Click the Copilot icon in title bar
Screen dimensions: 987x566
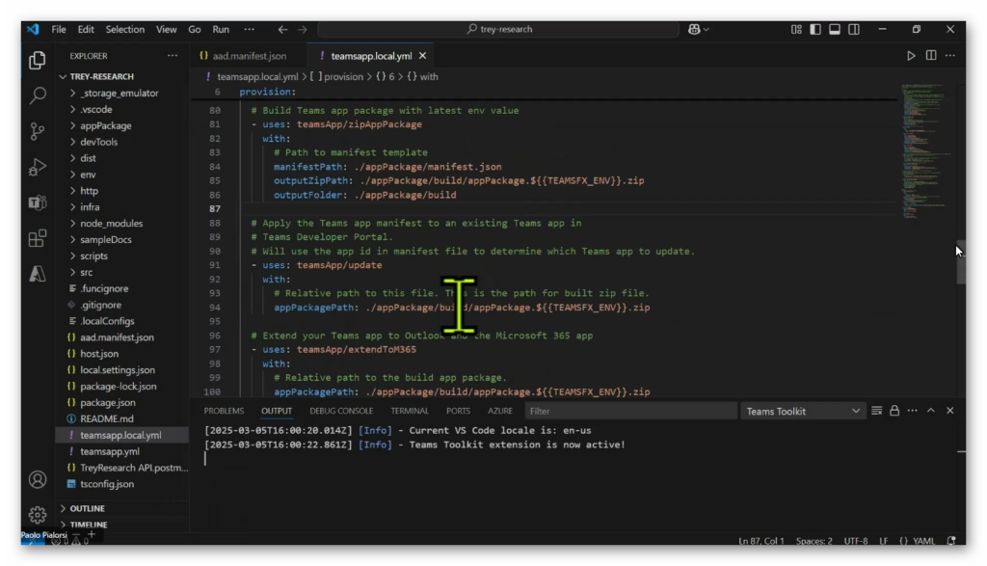[x=698, y=29]
